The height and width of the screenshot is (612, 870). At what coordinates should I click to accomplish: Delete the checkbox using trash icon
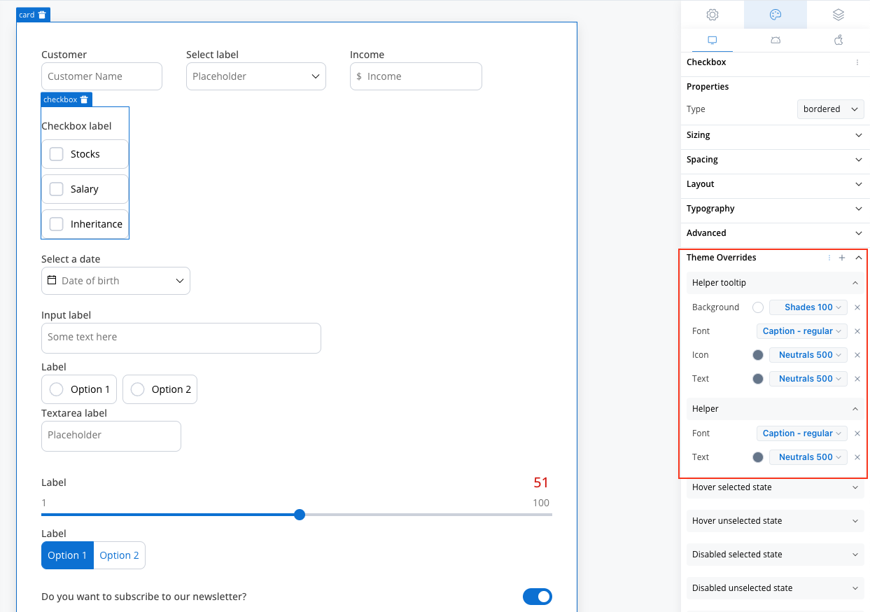point(84,99)
